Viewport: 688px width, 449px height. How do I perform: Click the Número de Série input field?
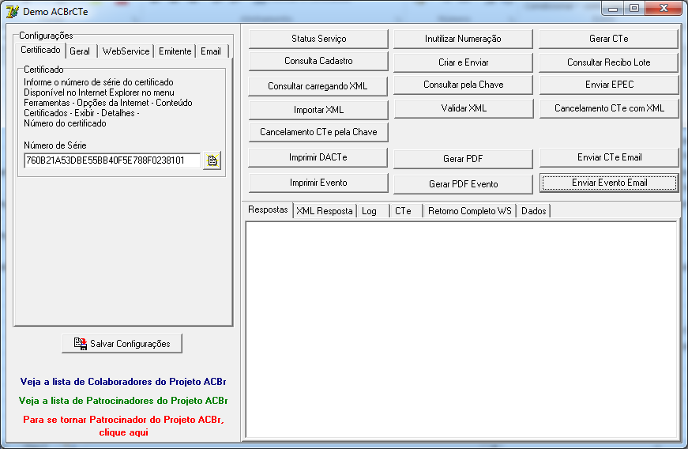(112, 160)
